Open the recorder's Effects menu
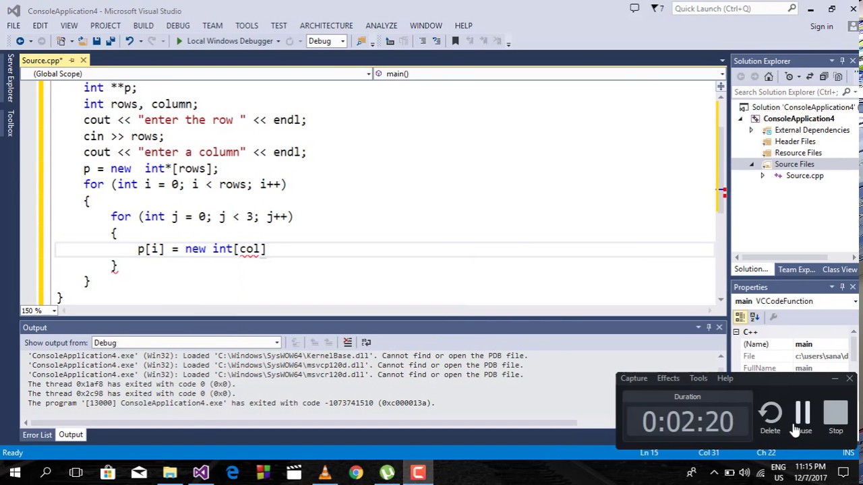This screenshot has height=485, width=863. pos(668,379)
